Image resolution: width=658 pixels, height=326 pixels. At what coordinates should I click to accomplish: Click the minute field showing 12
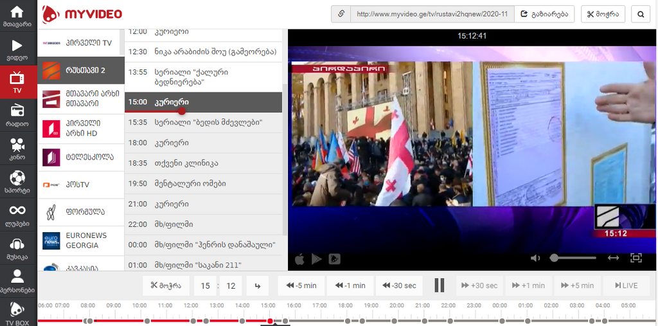click(x=231, y=285)
